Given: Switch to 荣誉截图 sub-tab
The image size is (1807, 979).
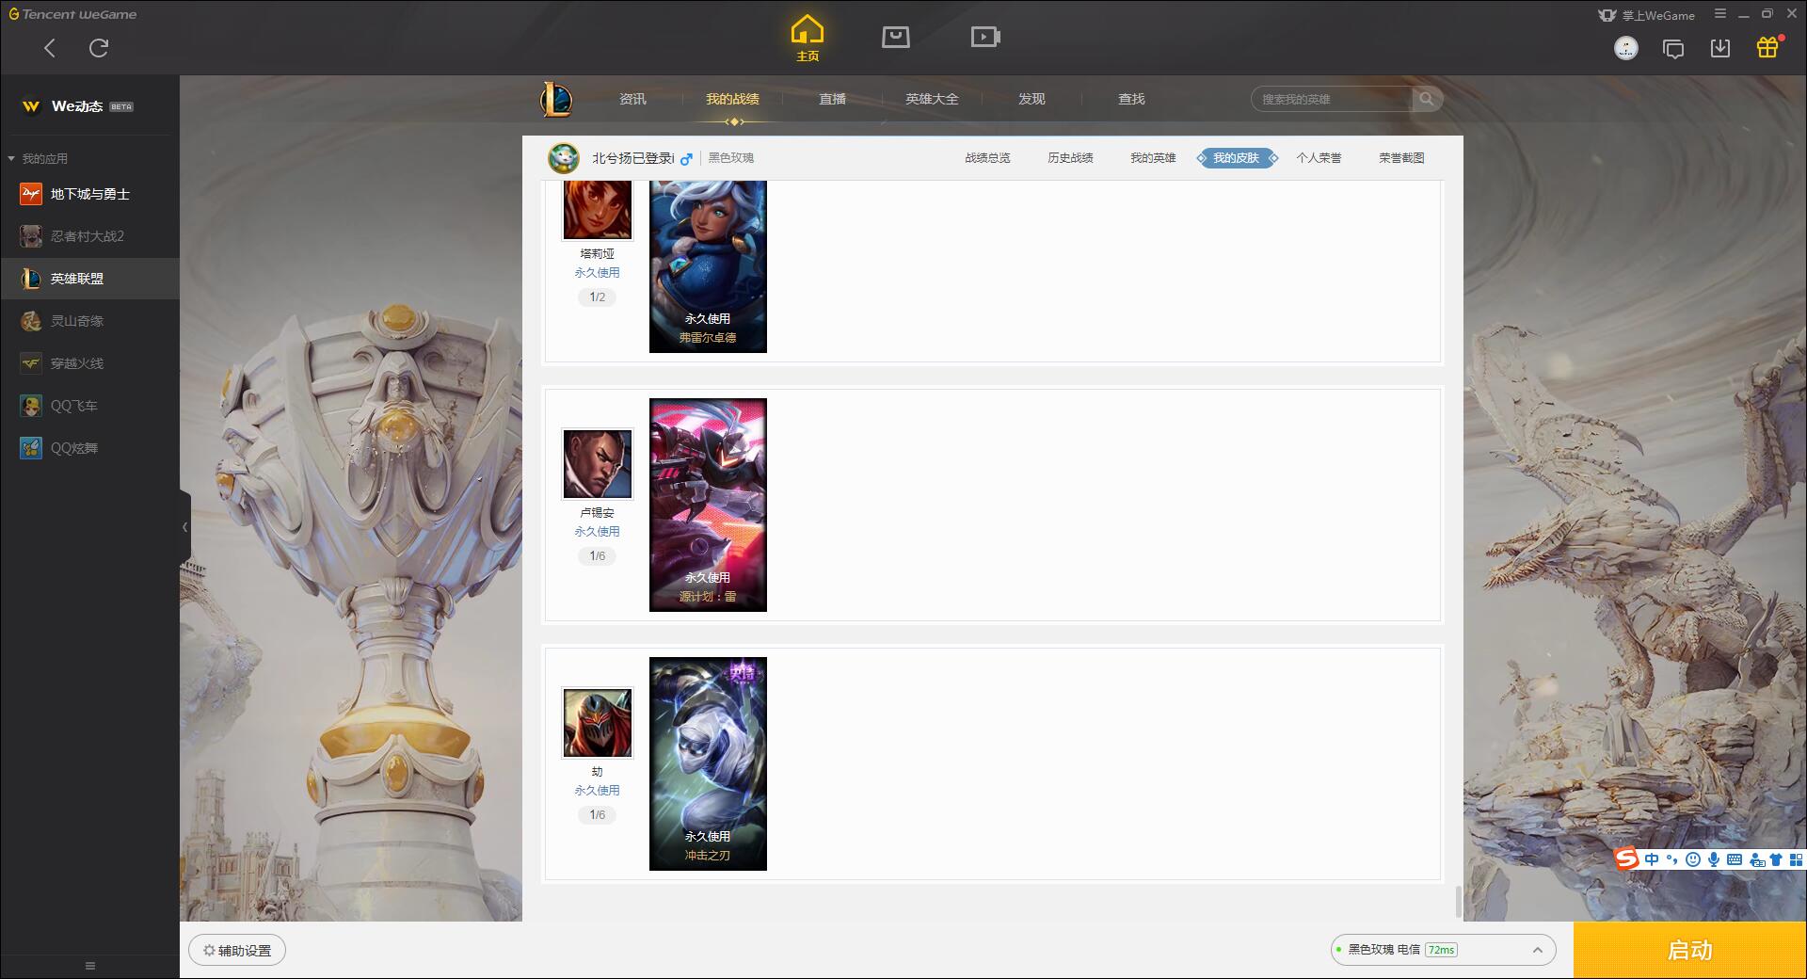Looking at the screenshot, I should click(1401, 158).
